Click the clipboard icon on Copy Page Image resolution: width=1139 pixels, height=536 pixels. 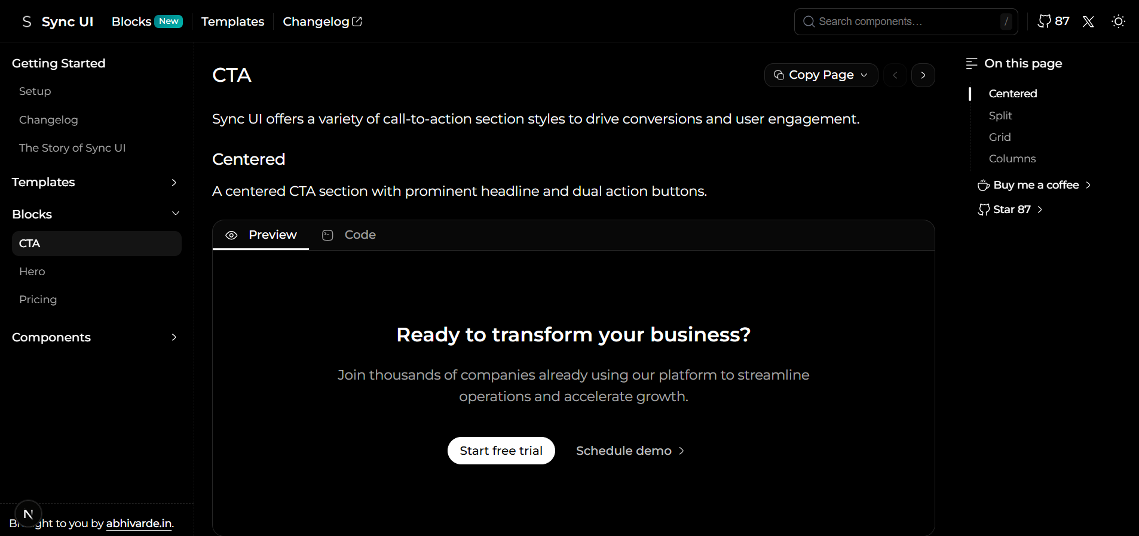click(779, 75)
